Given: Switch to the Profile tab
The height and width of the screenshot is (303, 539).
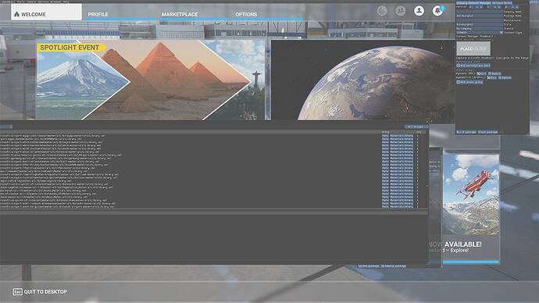Looking at the screenshot, I should (98, 14).
